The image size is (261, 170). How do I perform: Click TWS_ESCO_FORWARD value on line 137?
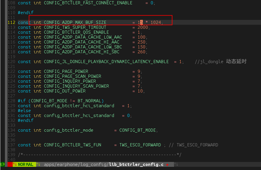[x=140, y=145]
